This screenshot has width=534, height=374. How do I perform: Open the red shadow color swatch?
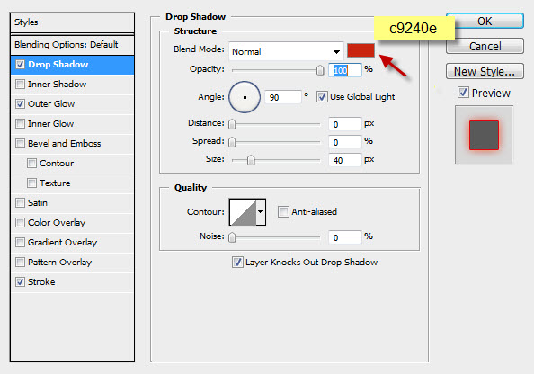(360, 50)
